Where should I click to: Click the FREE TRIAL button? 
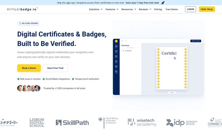207,9
